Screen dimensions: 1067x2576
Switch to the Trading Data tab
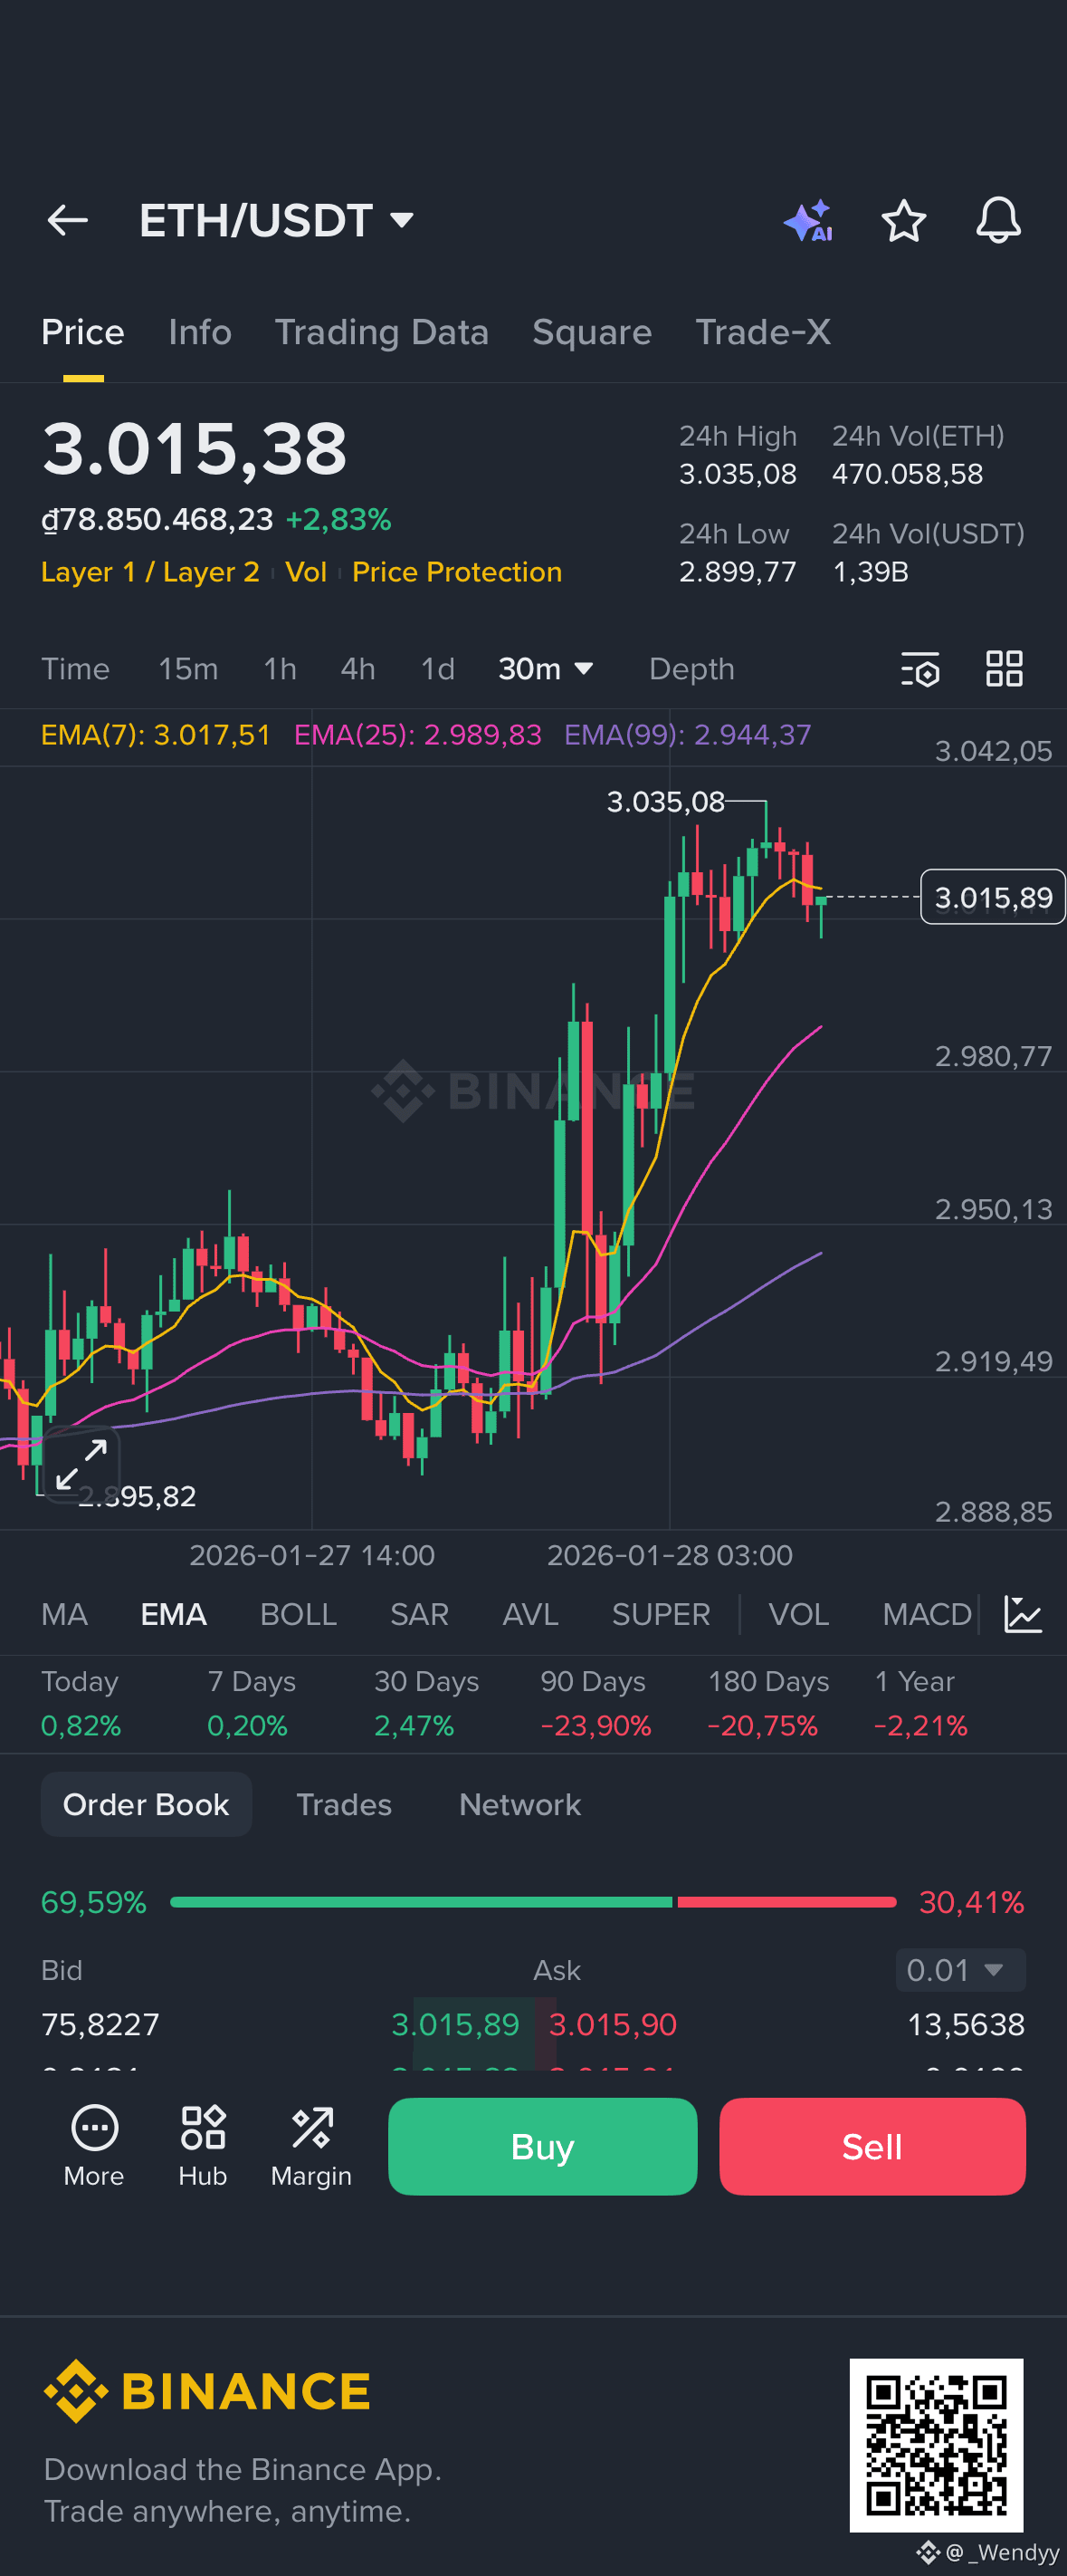tap(382, 332)
